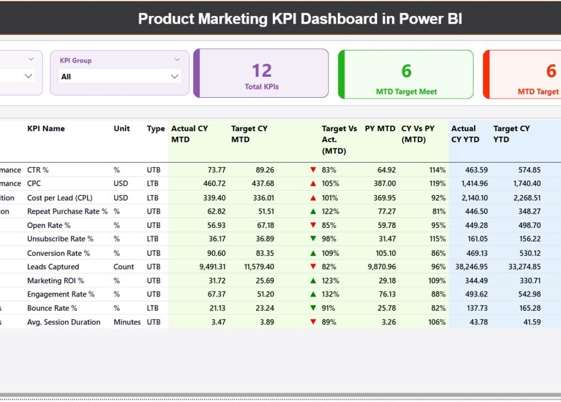Sort by Actual CY MTD column header

click(x=190, y=134)
